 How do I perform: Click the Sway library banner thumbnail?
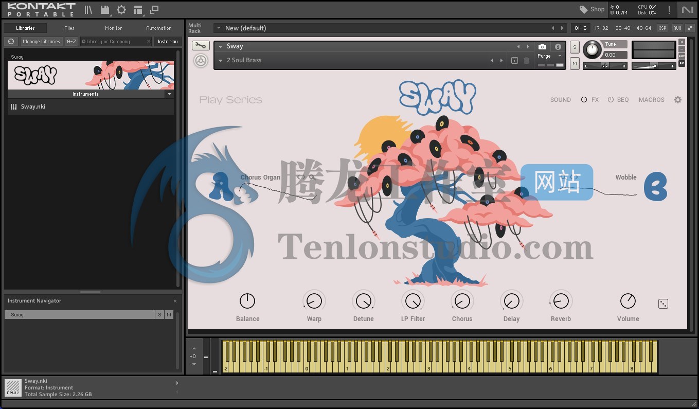click(91, 76)
